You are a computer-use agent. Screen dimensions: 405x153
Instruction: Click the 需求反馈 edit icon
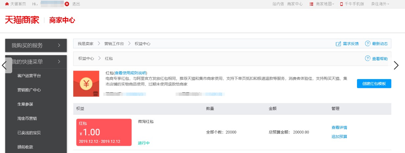(338, 44)
